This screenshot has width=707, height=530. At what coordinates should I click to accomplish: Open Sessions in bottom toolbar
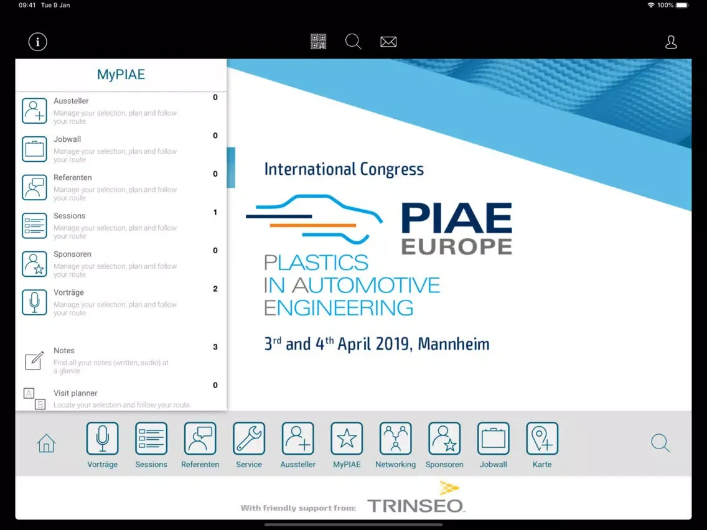pyautogui.click(x=151, y=445)
